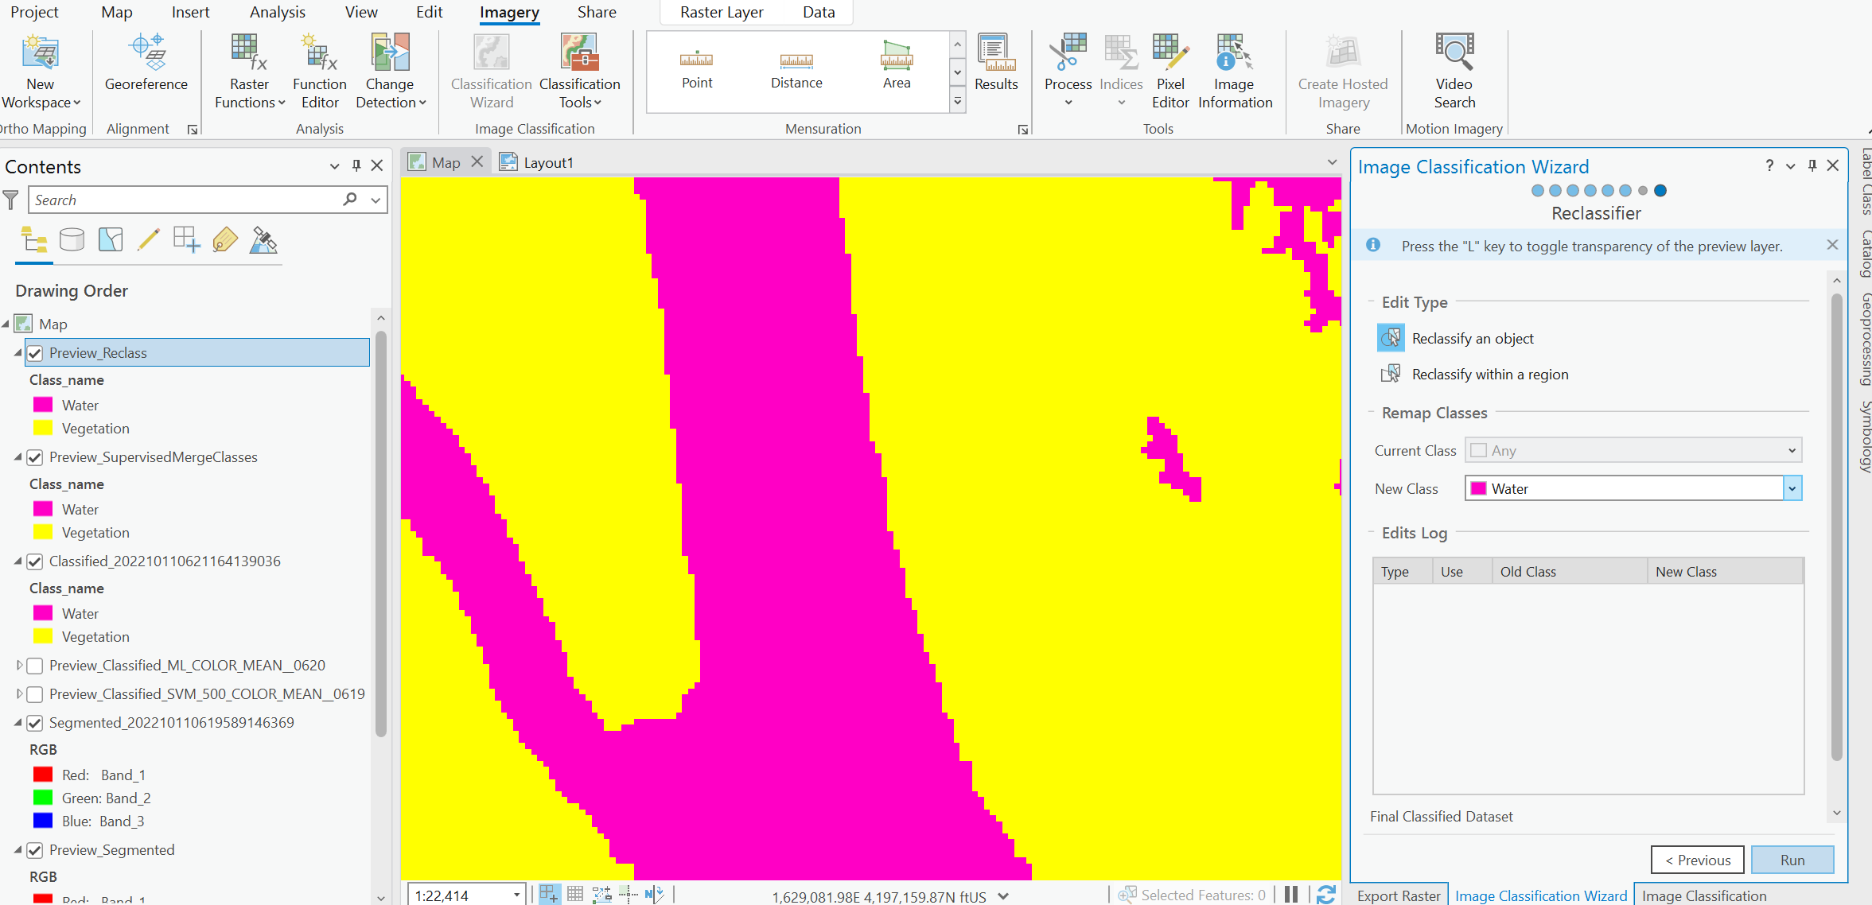Click the Run button in the wizard
The width and height of the screenshot is (1872, 905).
[1792, 860]
